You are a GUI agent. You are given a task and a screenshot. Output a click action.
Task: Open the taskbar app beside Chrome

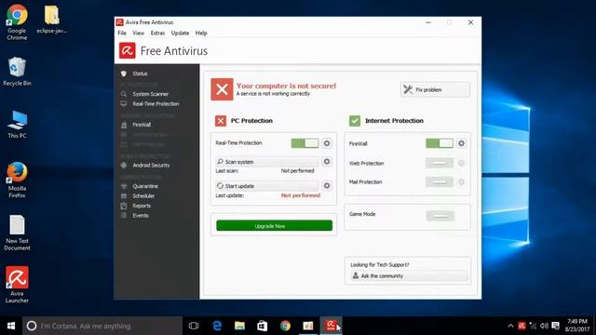(308, 326)
